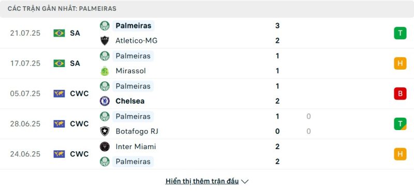Click the Atletico-MG club crest
414x193 pixels.
click(x=105, y=41)
